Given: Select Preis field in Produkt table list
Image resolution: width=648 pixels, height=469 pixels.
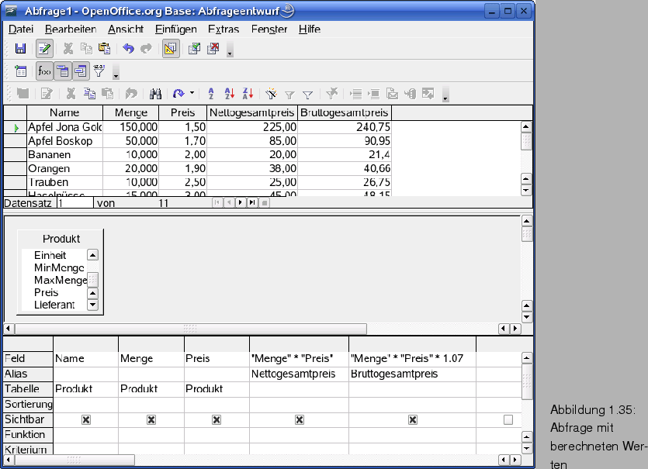Looking at the screenshot, I should point(47,292).
